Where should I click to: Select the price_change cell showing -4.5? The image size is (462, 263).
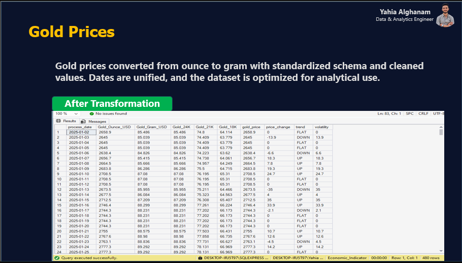(x=279, y=242)
